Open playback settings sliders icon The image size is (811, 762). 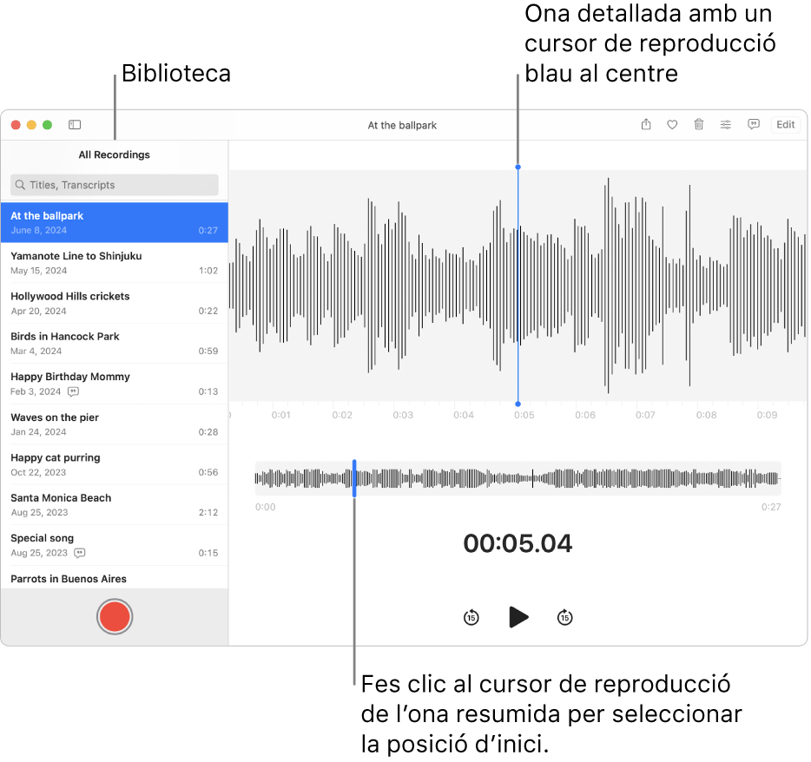click(726, 125)
